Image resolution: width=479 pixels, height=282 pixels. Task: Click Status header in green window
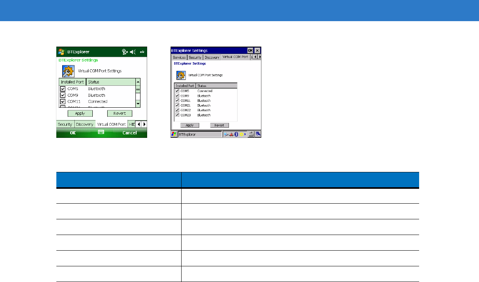click(111, 82)
